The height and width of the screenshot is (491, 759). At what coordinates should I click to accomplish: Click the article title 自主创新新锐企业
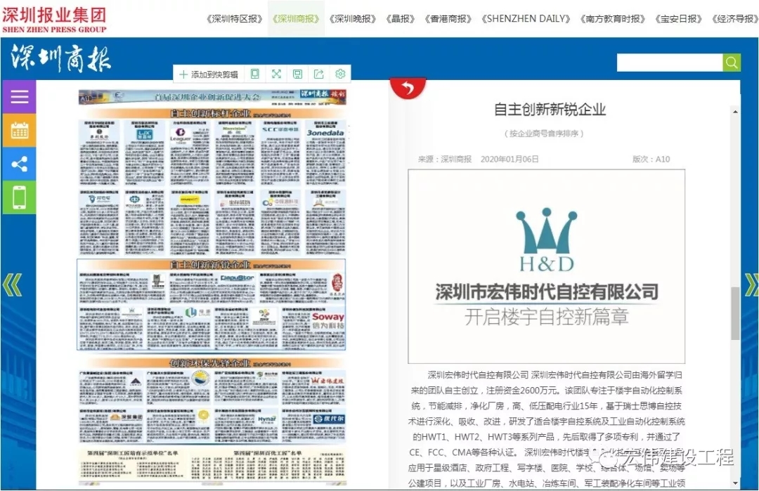550,110
